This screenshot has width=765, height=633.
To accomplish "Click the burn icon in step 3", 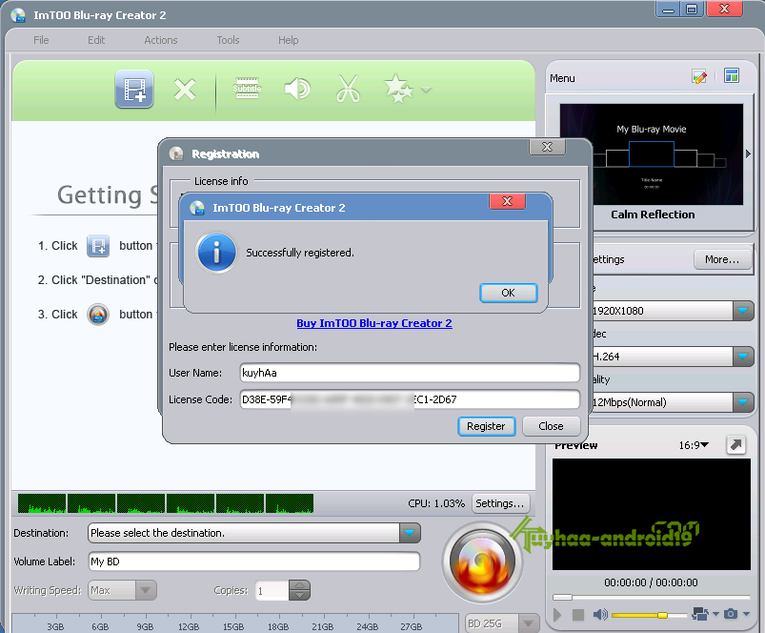I will 98,315.
